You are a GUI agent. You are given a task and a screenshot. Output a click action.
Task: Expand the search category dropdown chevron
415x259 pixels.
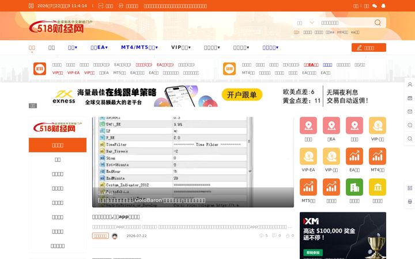312,22
